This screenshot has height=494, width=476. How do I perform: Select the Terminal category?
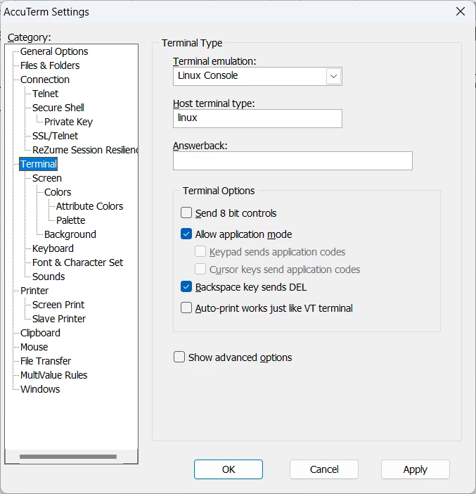click(39, 164)
